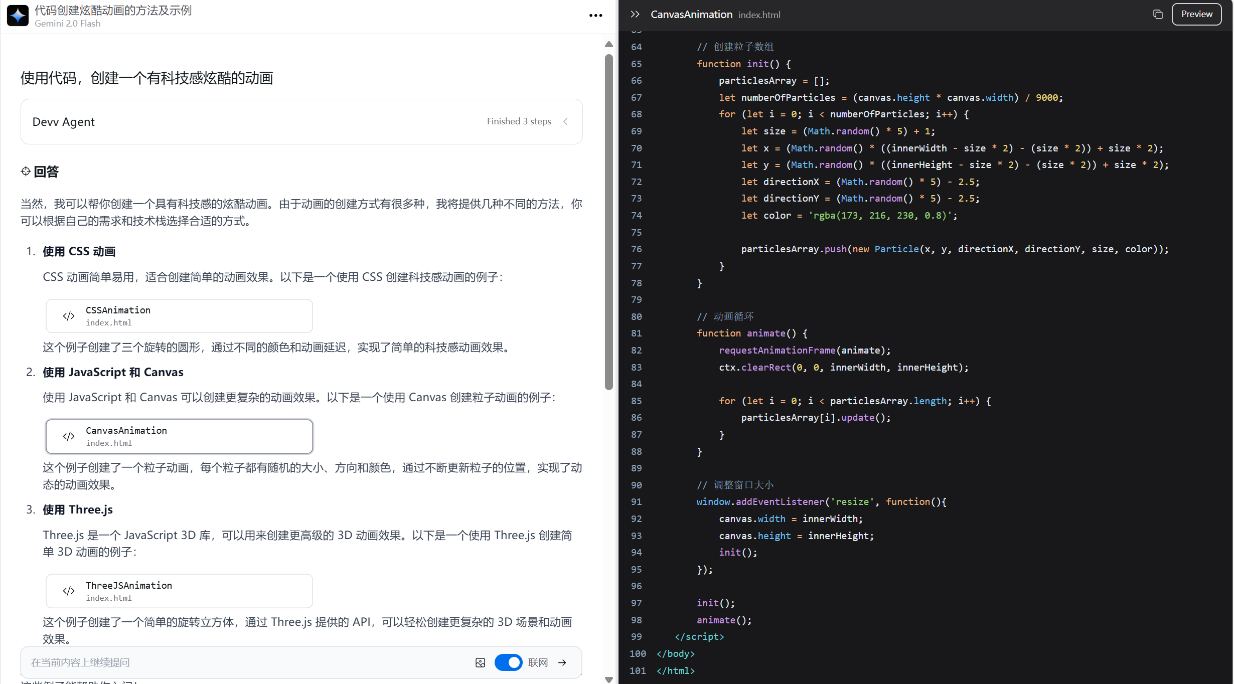Viewport: 1234px width, 684px height.
Task: Copy code with the copy icon
Action: (1158, 15)
